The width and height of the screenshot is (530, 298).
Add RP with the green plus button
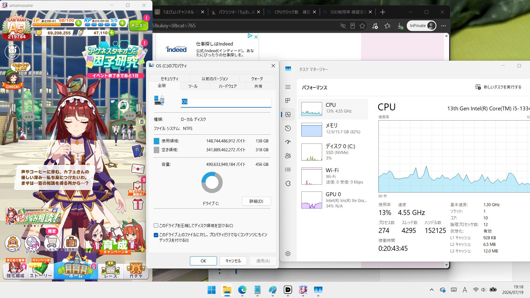tap(122, 23)
